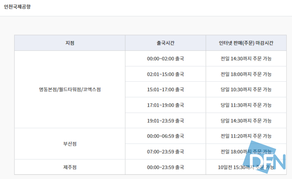Click 당일 10:30까지 주문 가능 cell
292x179 pixels.
tap(246, 89)
